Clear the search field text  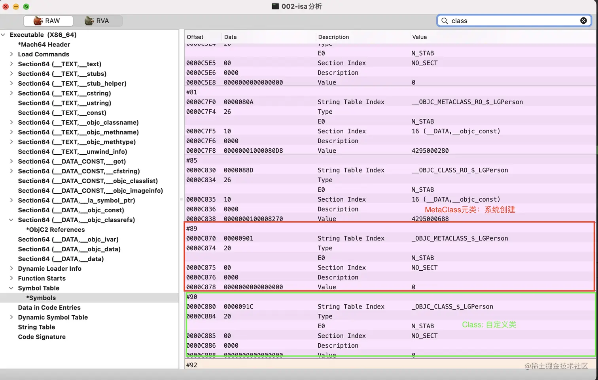583,21
